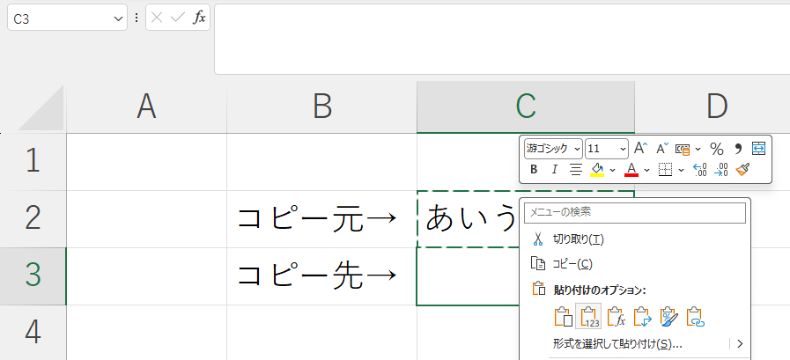Click the copy pages icon
The height and width of the screenshot is (360, 790).
click(x=538, y=263)
